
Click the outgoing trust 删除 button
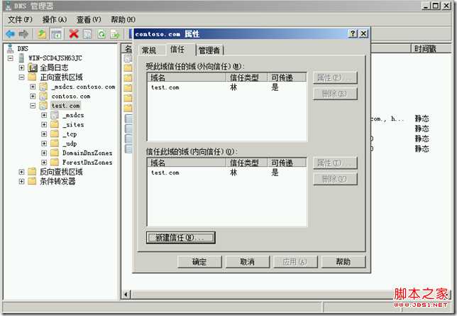point(335,94)
